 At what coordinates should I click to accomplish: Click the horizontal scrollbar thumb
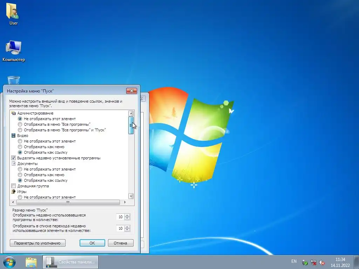68,202
